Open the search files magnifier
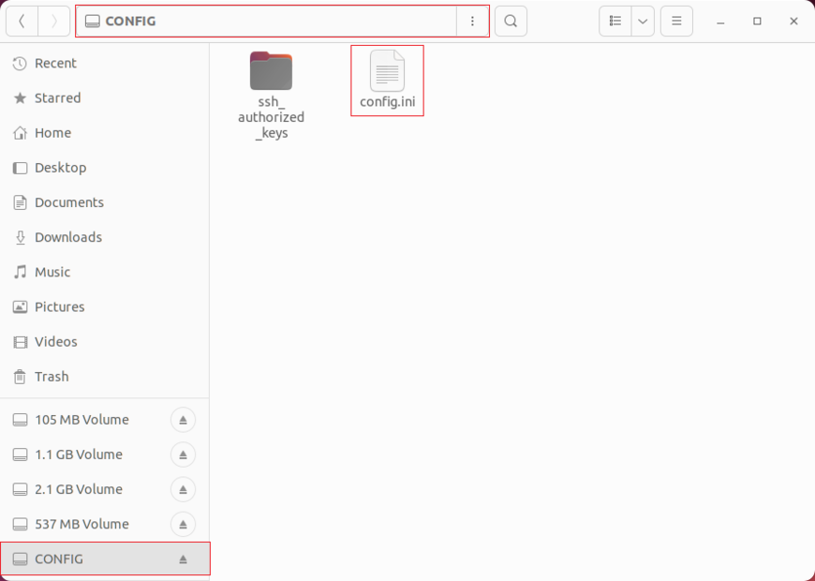Image resolution: width=815 pixels, height=581 pixels. (511, 21)
